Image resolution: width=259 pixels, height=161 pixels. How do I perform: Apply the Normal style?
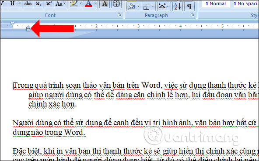point(216,3)
